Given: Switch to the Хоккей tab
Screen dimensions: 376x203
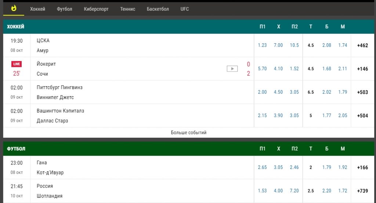Looking at the screenshot, I should [x=38, y=9].
